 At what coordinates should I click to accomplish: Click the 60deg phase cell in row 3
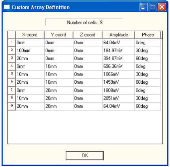tap(147, 59)
